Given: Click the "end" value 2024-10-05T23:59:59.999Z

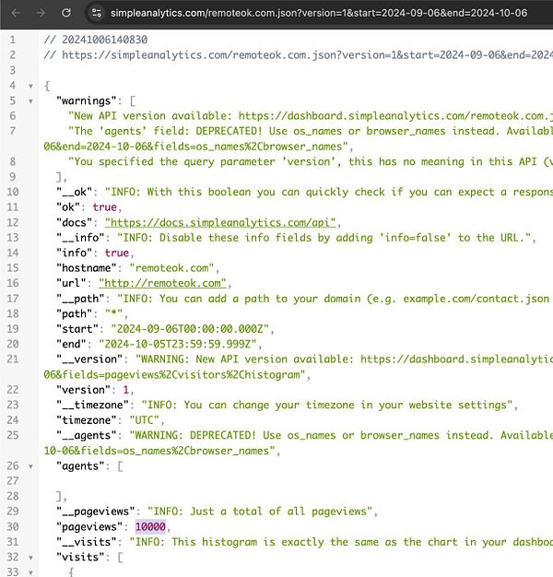Looking at the screenshot, I should [x=178, y=344].
